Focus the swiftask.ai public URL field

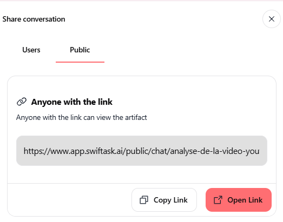(142, 151)
